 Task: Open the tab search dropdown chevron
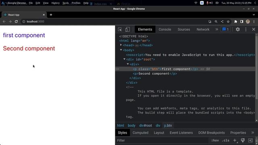tap(254, 15)
